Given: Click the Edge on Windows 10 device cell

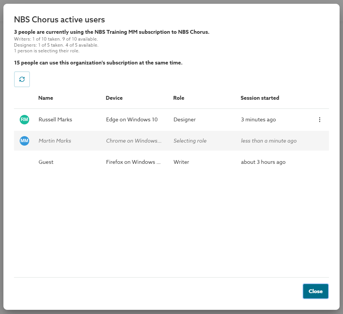Looking at the screenshot, I should coord(132,119).
